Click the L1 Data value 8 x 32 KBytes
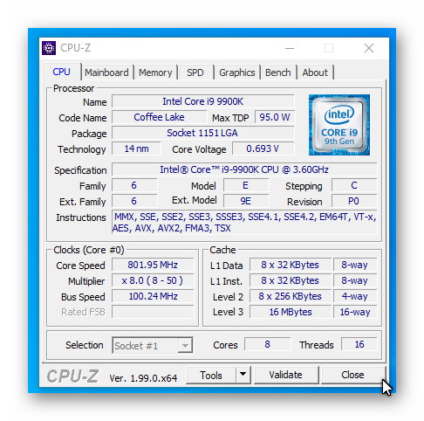The width and height of the screenshot is (424, 421). click(x=291, y=265)
